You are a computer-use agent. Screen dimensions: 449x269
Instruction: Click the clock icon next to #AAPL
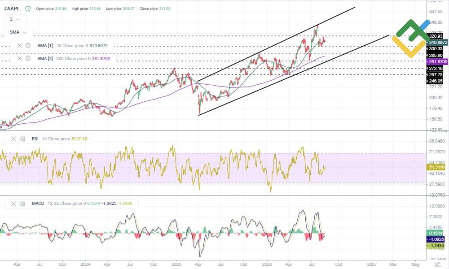click(x=28, y=9)
